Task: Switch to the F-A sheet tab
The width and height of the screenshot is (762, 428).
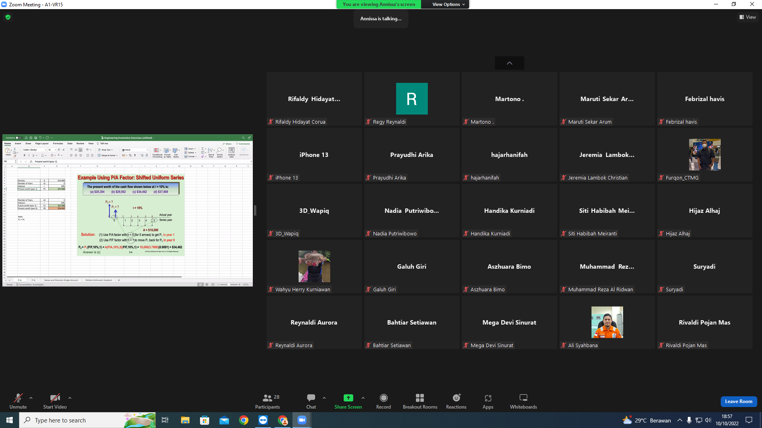Action: (x=33, y=280)
